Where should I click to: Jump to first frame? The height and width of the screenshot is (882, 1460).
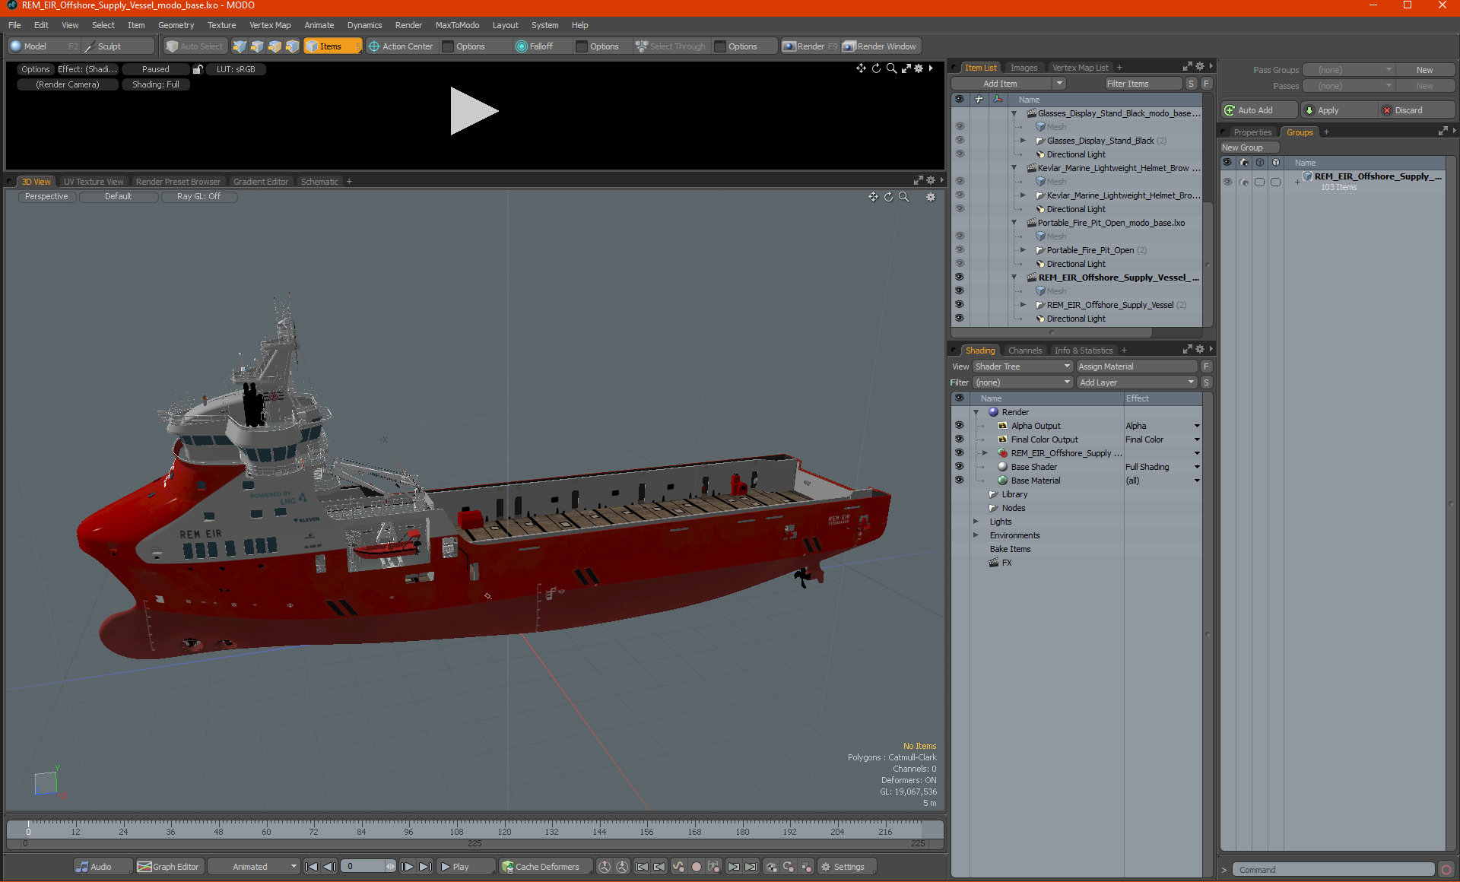pos(311,867)
